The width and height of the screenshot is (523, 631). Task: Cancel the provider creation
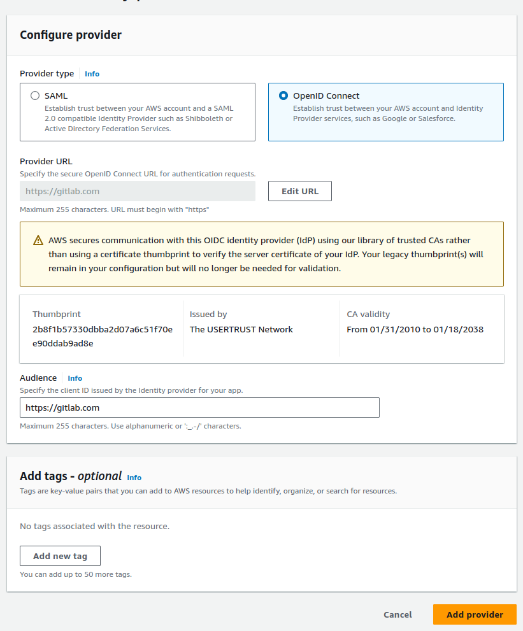[x=398, y=614]
